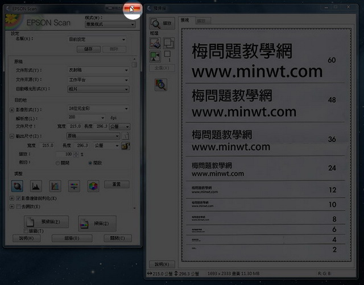Click the red close button of EPSON Scan
Viewport: 364px width, 285px height.
pyautogui.click(x=132, y=9)
